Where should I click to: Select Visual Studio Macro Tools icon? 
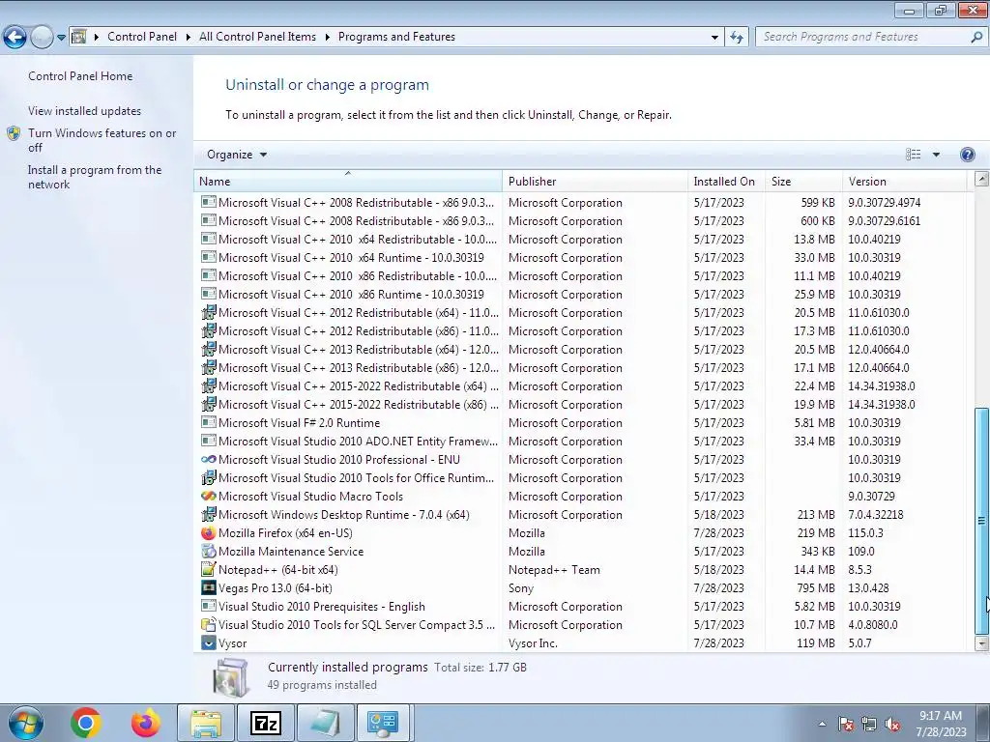point(209,496)
